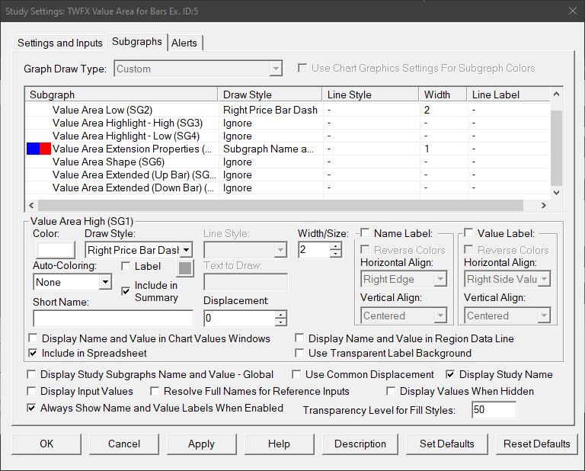Switch to Settings and Inputs tab
Image resolution: width=585 pixels, height=471 pixels.
point(59,43)
